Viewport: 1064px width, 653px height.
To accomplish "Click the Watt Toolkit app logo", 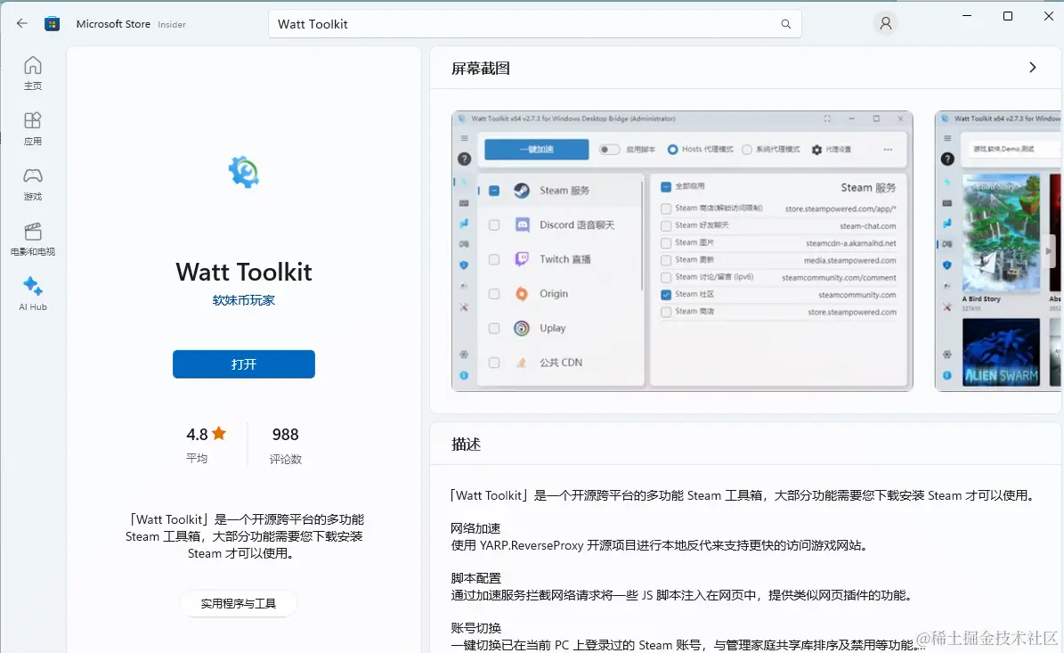I will pyautogui.click(x=244, y=172).
